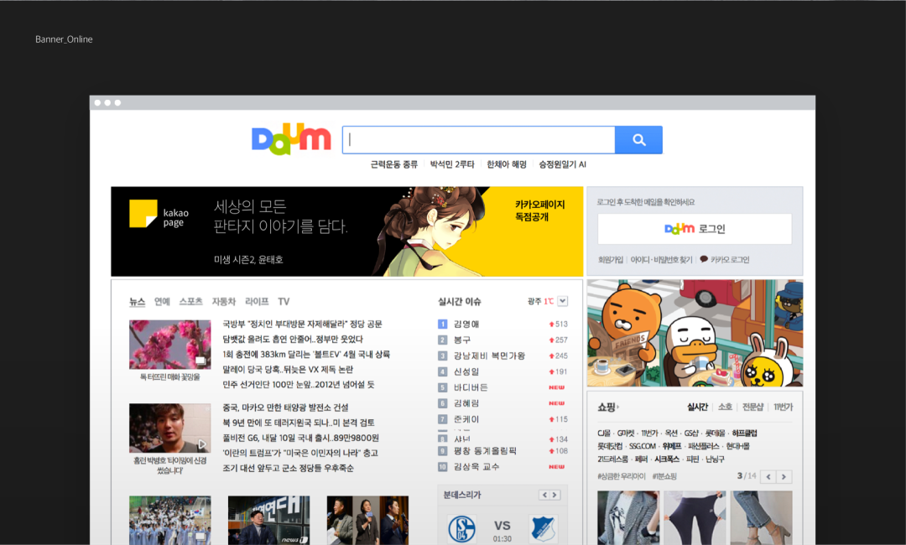Focus the Daum search input field
906x545 pixels.
478,140
